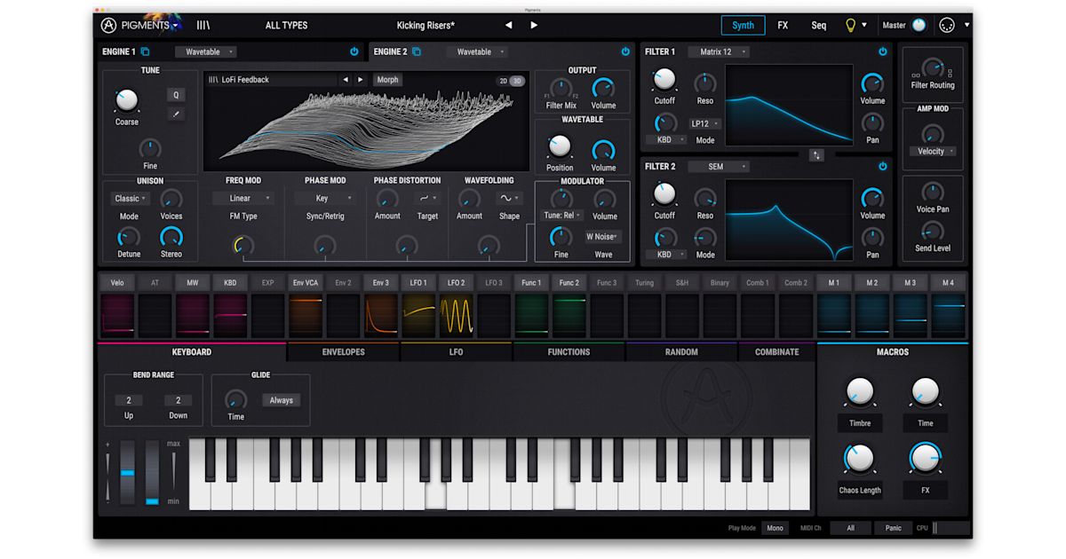Select the Env VCA modulation source
The width and height of the screenshot is (1066, 559).
point(306,283)
